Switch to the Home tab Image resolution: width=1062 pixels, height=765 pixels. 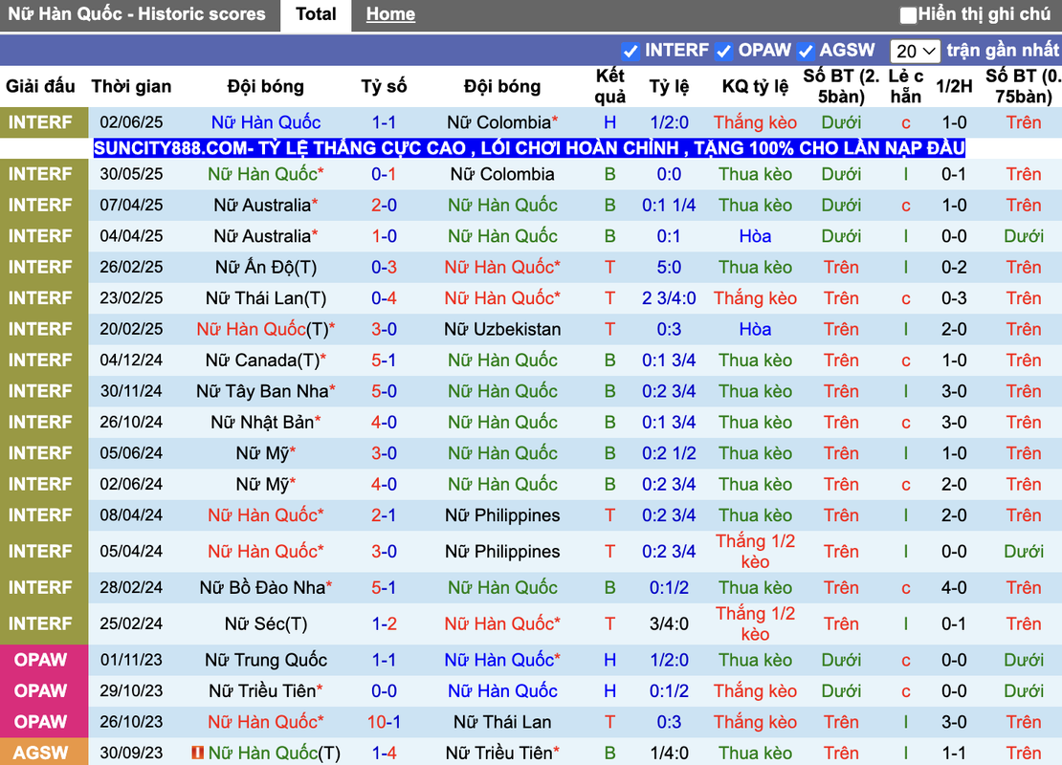pyautogui.click(x=390, y=14)
